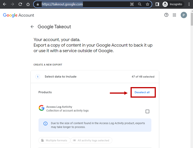This screenshot has height=148, width=193.
Task: Open the profile avatar labeled P
Action: tap(184, 15)
